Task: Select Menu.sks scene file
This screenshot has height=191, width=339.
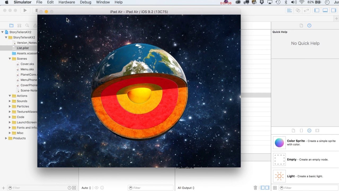Action: click(x=27, y=69)
